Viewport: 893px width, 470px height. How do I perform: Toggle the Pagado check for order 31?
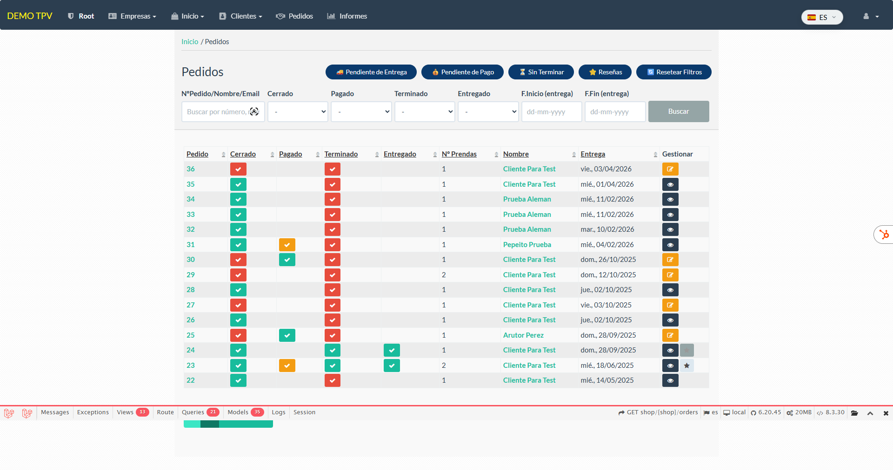[x=287, y=245]
